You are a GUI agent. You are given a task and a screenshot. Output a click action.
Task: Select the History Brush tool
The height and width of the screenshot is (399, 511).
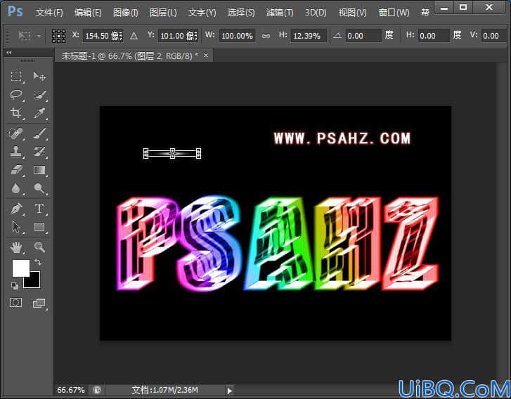pyautogui.click(x=39, y=152)
